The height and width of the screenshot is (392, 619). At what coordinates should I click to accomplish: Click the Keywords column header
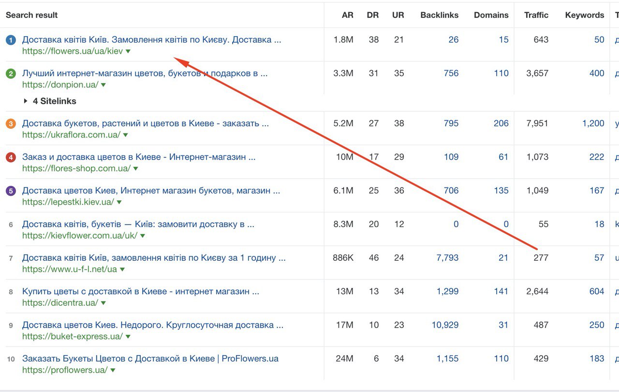click(x=585, y=15)
